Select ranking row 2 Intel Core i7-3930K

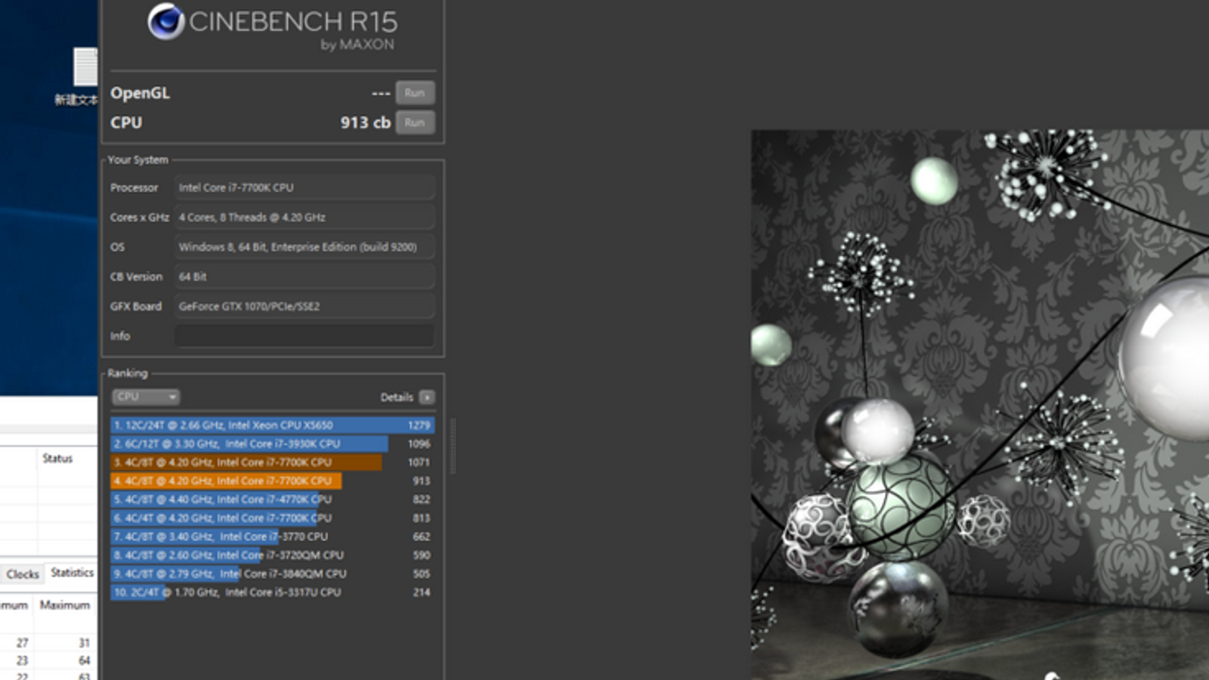pyautogui.click(x=272, y=444)
